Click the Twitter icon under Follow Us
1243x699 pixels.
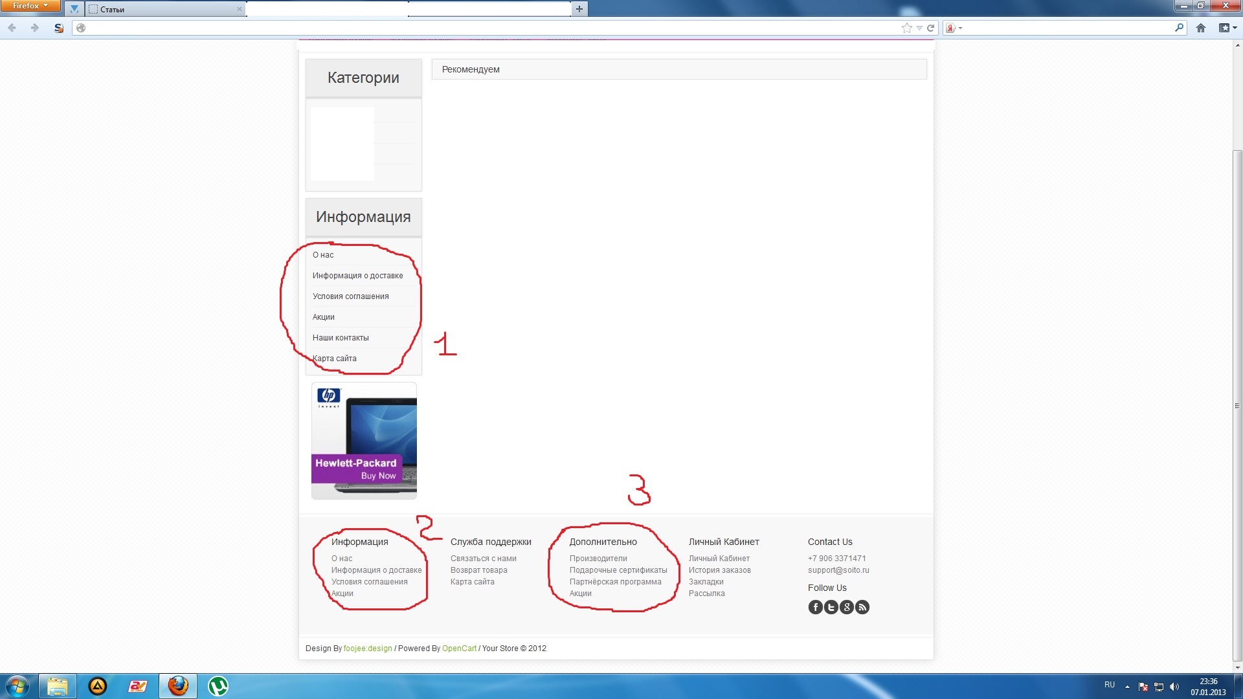point(831,607)
